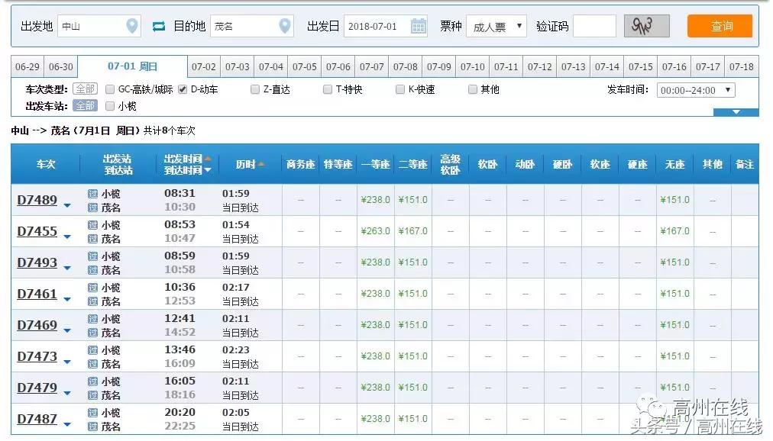
Task: Click the departure station icon in D7455 row
Action: point(92,225)
